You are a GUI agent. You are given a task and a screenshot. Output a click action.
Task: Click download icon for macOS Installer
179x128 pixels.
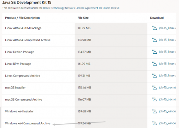(155, 87)
